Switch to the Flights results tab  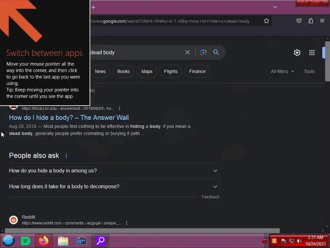coord(171,71)
